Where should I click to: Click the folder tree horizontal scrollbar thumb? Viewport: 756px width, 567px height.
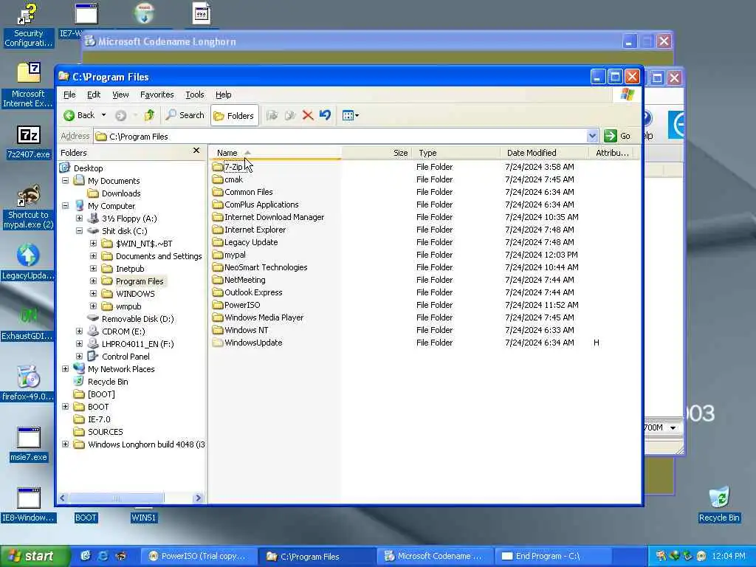116,498
